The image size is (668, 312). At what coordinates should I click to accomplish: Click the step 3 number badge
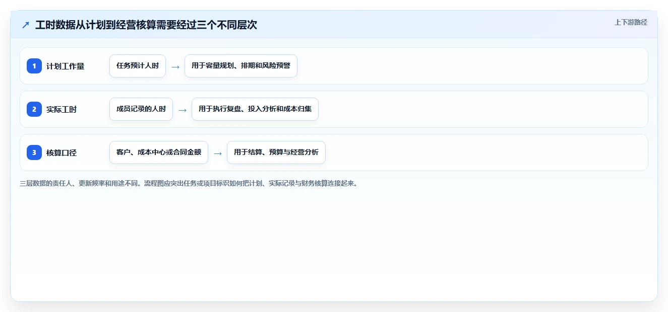[x=34, y=152]
